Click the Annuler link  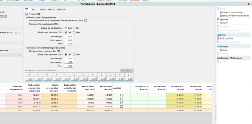pyautogui.click(x=224, y=23)
